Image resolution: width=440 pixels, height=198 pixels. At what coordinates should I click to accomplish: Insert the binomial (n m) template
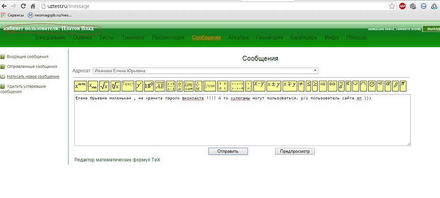pos(249,86)
